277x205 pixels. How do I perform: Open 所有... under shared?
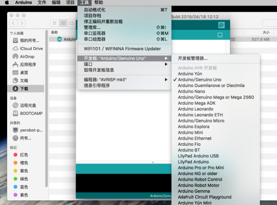click(22, 138)
